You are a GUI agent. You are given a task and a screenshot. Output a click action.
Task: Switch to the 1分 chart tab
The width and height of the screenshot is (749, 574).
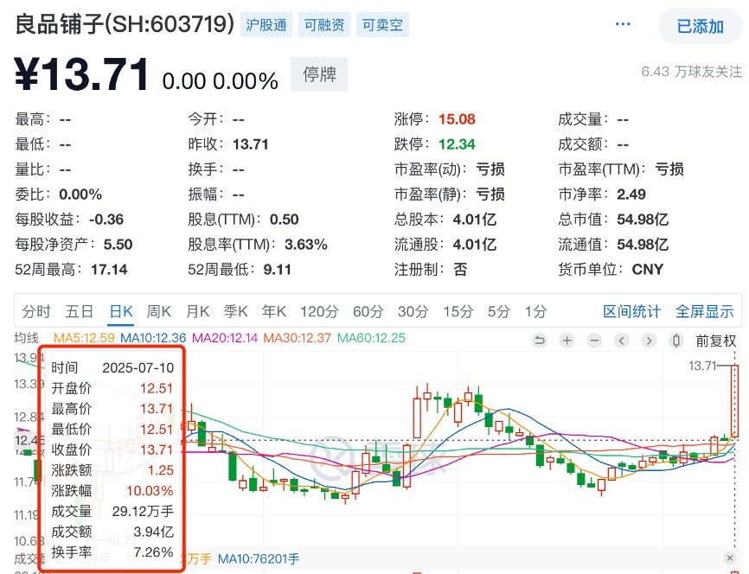[x=535, y=312]
